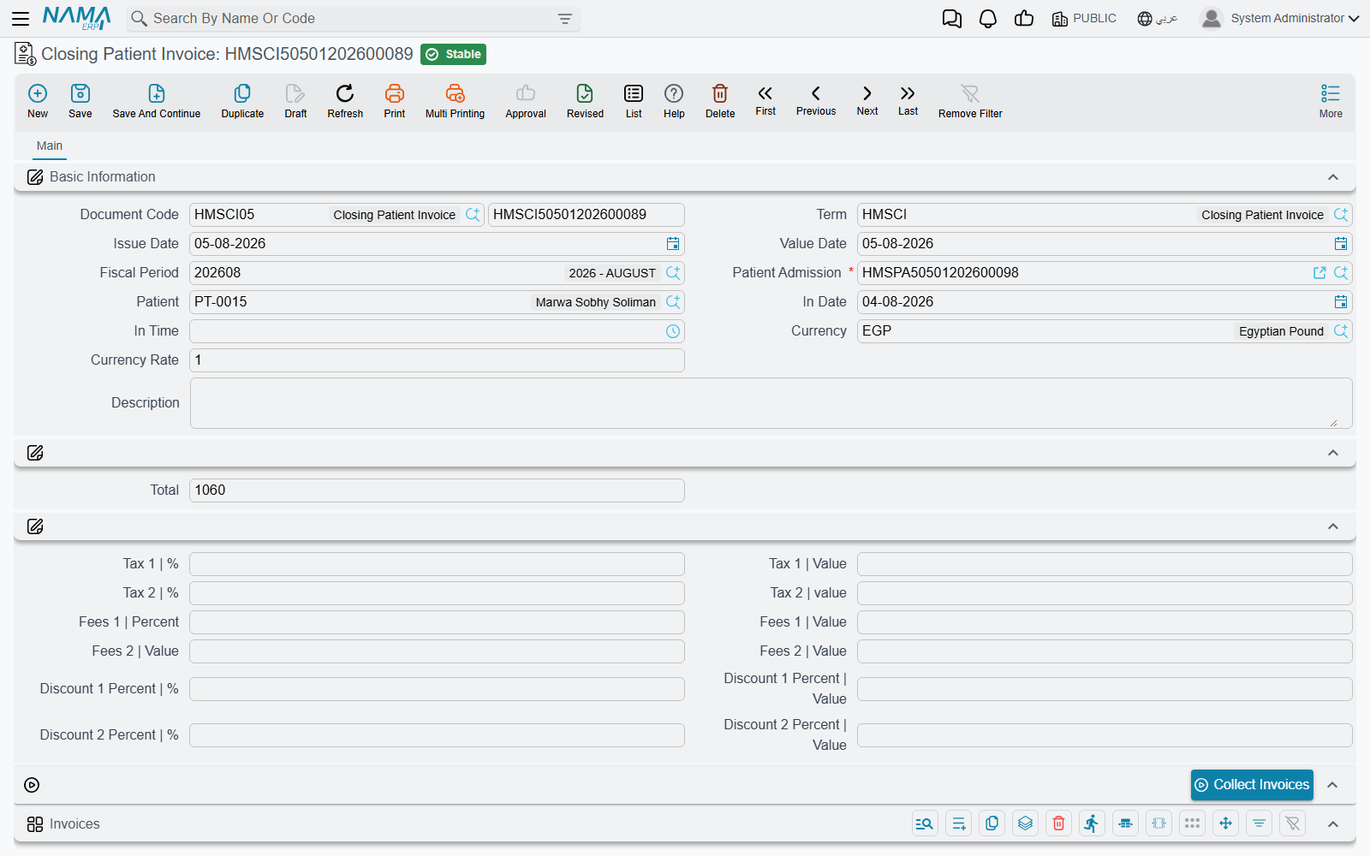Viewport: 1370px width, 856px height.
Task: Open Patient lookup search
Action: (673, 302)
